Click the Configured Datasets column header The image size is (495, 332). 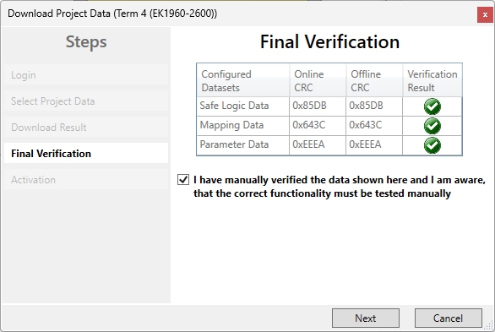click(x=242, y=80)
